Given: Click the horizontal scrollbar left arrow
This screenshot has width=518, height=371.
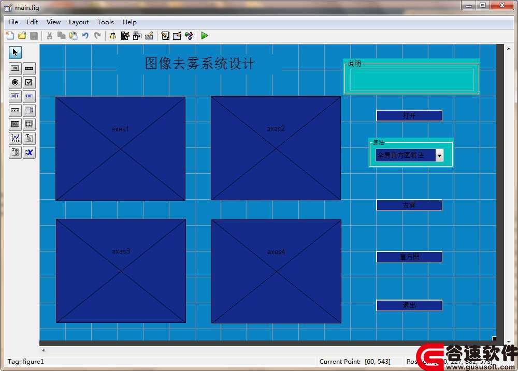Looking at the screenshot, I should [44, 350].
